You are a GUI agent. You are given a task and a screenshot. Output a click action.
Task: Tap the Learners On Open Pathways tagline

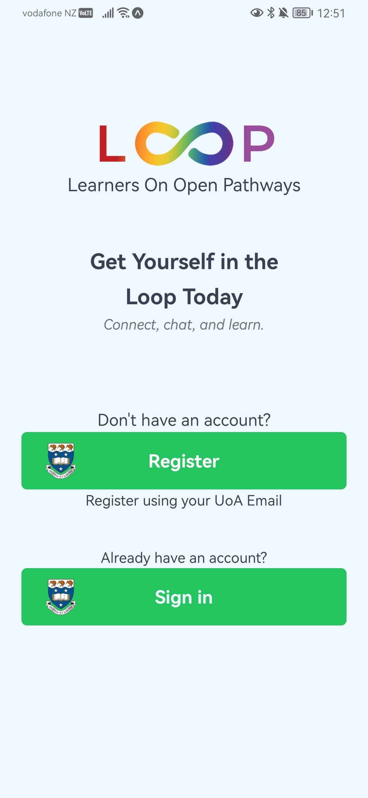click(x=184, y=185)
